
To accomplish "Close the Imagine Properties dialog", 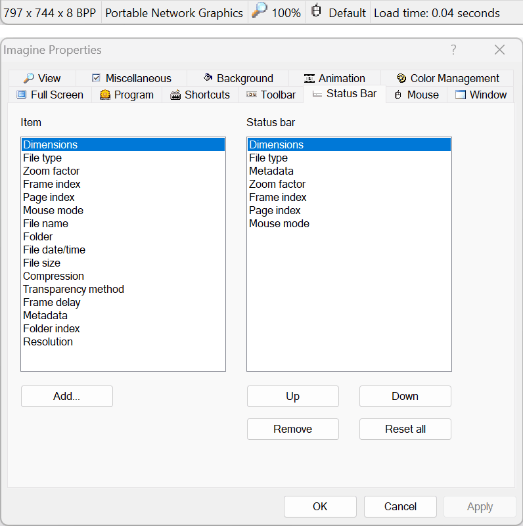I will 499,50.
